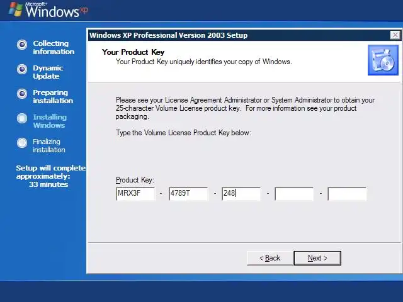Focus the third product key field containing 248
Viewport: 403px width, 302px height.
point(241,194)
